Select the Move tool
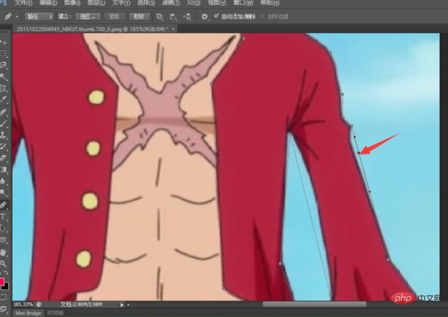Screen dimensions: 448x317 pyautogui.click(x=3, y=42)
